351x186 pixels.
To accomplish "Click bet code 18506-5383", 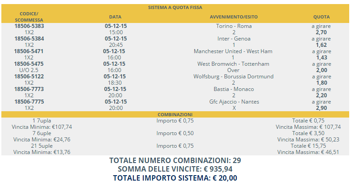I will (29, 26).
